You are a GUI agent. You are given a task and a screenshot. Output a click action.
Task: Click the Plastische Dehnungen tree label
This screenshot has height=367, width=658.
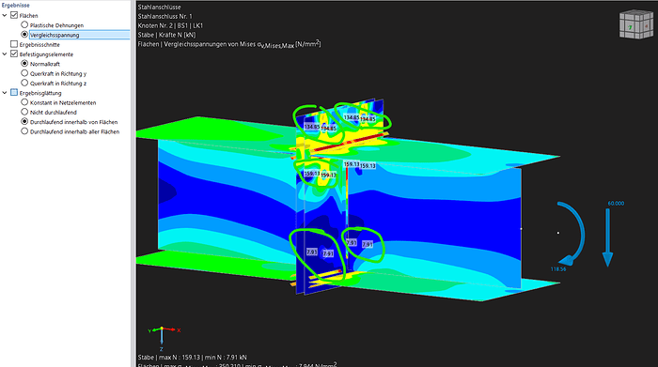pos(56,25)
